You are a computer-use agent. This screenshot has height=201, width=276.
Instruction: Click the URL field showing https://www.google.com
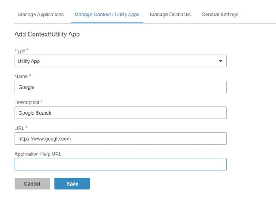tap(121, 139)
